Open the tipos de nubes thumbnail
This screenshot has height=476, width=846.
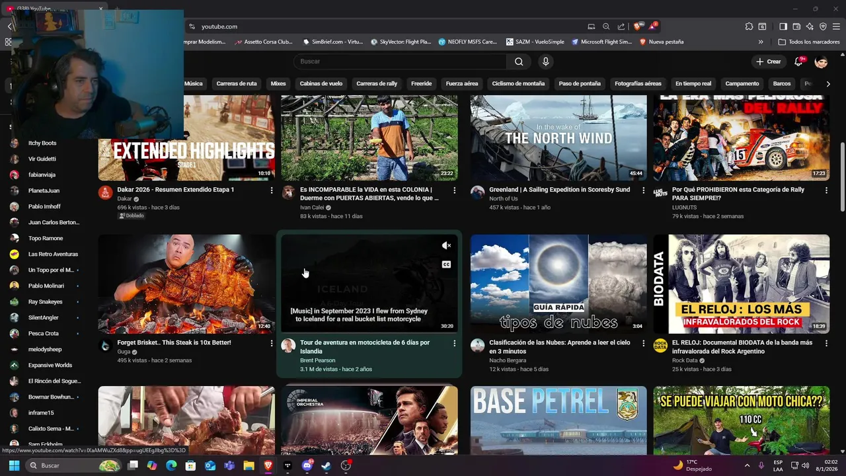(558, 284)
